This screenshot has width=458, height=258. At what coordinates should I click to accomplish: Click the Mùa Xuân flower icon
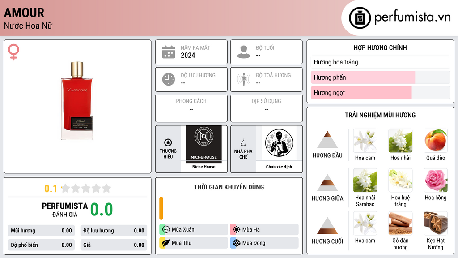[x=166, y=229]
